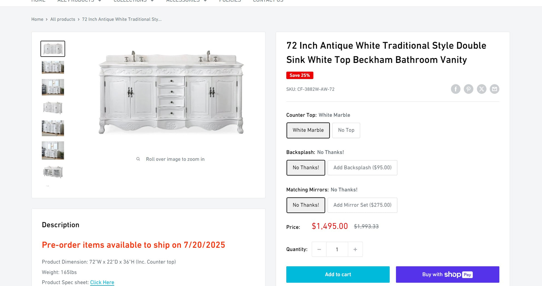Pin product with Pinterest icon
This screenshot has width=542, height=286.
(x=468, y=89)
